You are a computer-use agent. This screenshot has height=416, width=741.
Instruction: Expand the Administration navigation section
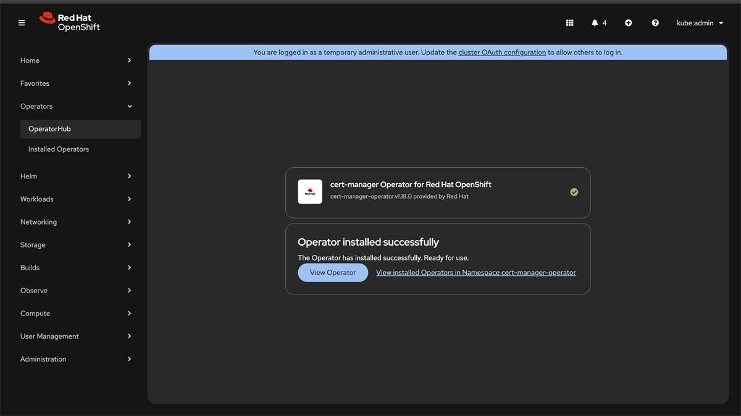coord(76,359)
